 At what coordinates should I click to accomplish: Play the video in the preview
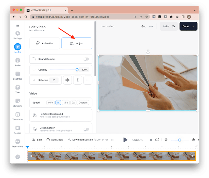tap(125, 140)
